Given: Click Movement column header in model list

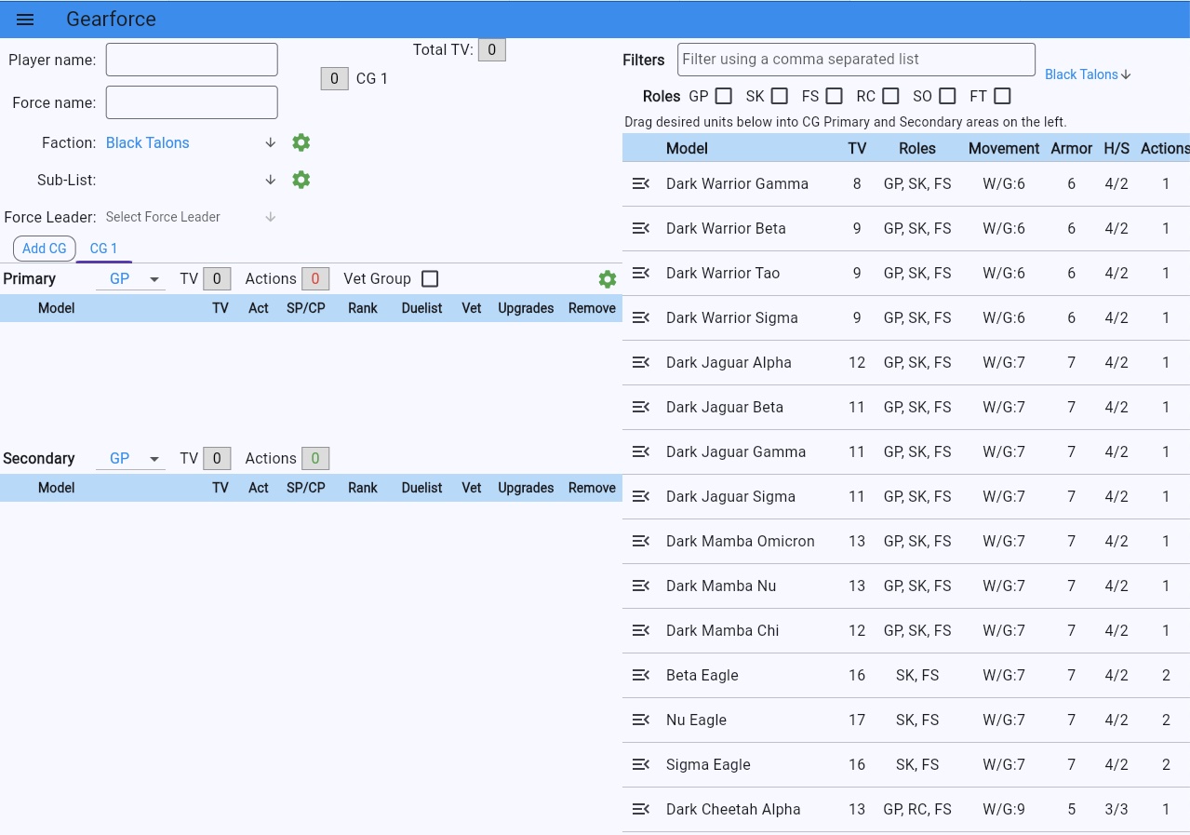Looking at the screenshot, I should 1004,148.
